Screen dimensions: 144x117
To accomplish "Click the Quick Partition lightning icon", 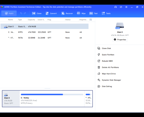I will pyautogui.click(x=99, y=55).
